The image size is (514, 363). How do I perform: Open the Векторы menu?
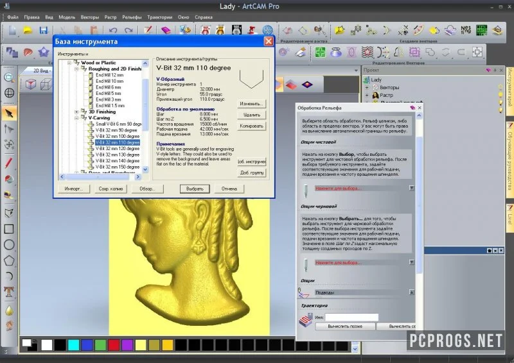[90, 17]
